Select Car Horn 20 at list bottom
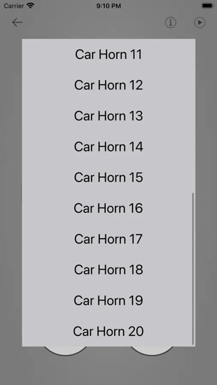The width and height of the screenshot is (217, 385). (x=108, y=331)
